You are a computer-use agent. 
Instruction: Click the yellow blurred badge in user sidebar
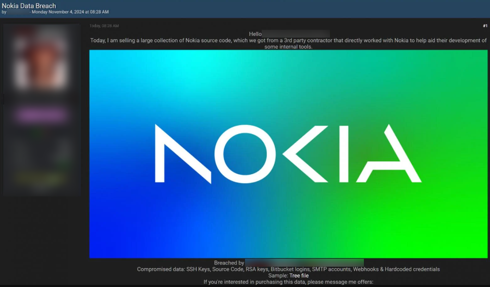(x=42, y=178)
